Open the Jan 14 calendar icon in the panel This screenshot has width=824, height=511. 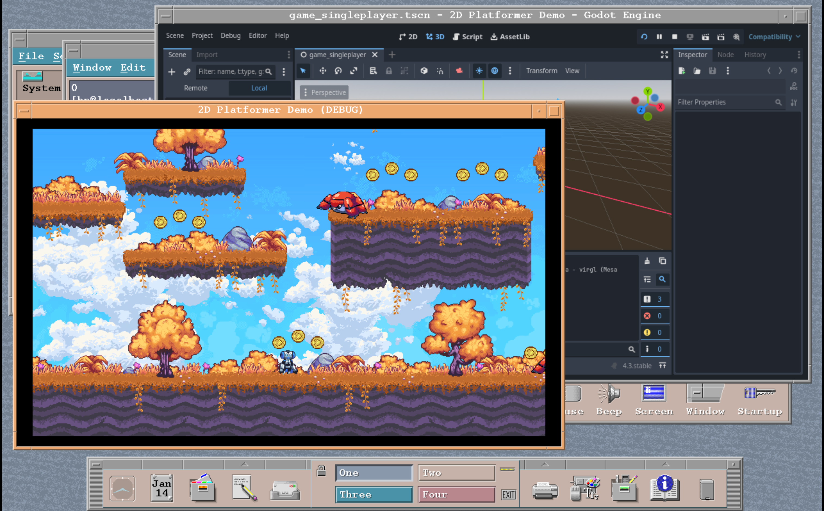pyautogui.click(x=162, y=488)
